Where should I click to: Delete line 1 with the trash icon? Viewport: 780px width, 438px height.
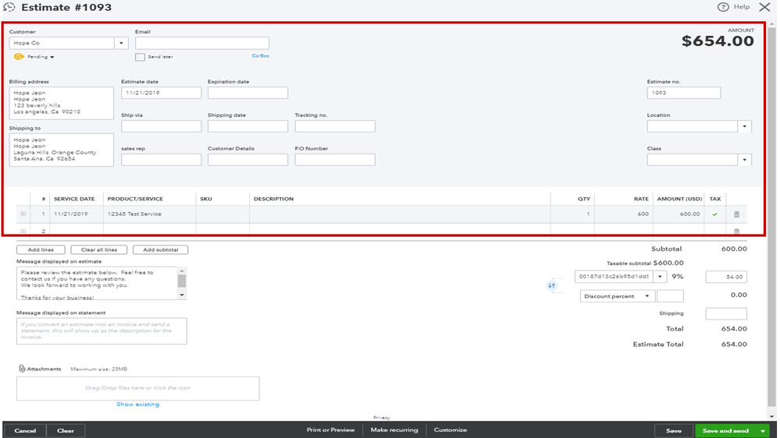pyautogui.click(x=737, y=214)
